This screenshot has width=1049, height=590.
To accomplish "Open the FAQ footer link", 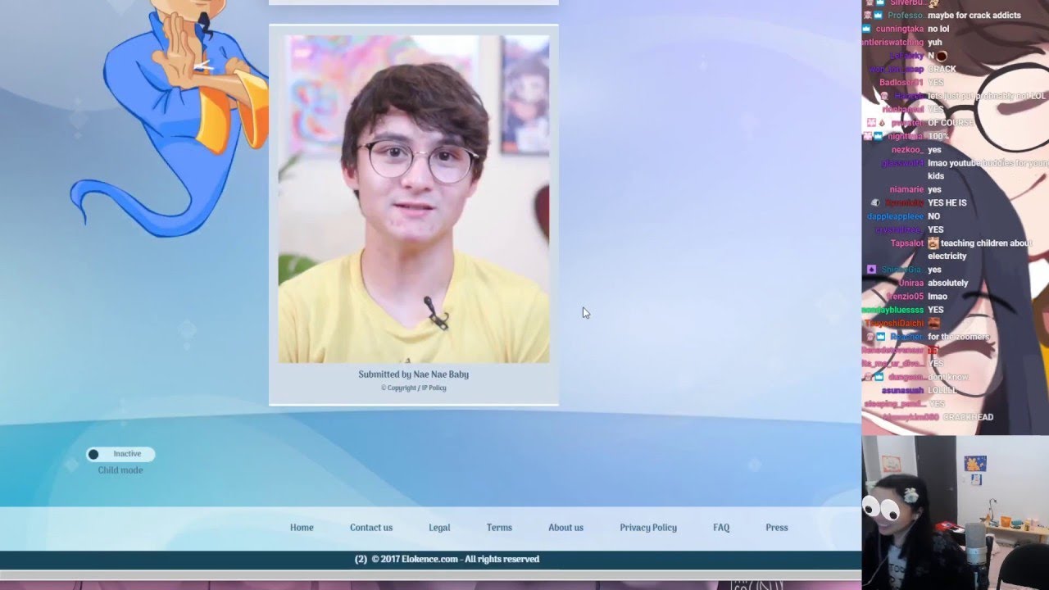I will click(x=721, y=528).
